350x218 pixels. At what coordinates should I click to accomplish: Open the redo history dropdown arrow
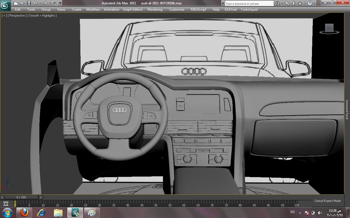(x=49, y=3)
